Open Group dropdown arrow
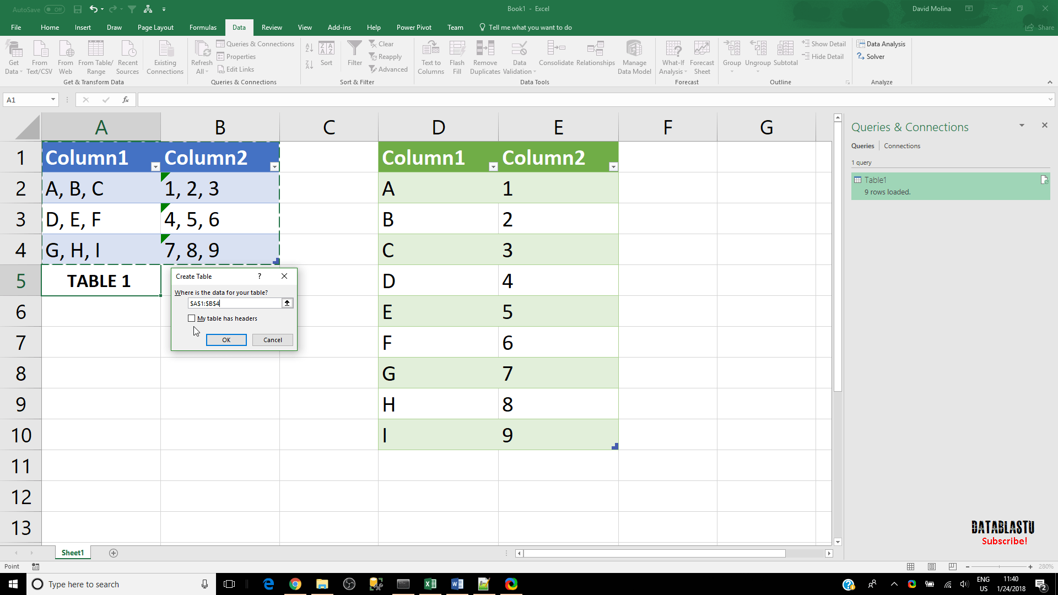Image resolution: width=1058 pixels, height=595 pixels. (x=732, y=72)
